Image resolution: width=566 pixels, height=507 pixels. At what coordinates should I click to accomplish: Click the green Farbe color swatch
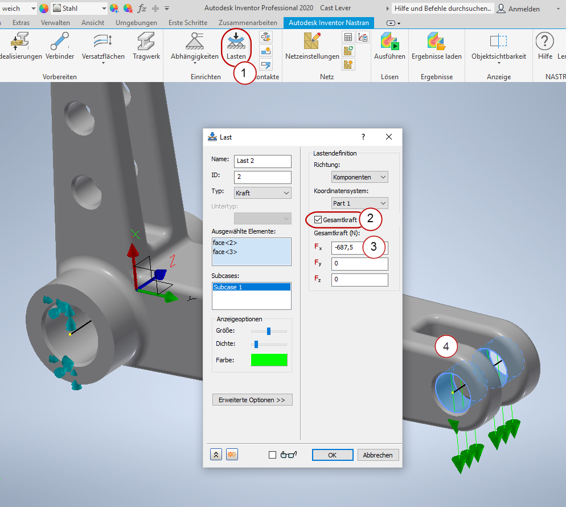coord(269,360)
